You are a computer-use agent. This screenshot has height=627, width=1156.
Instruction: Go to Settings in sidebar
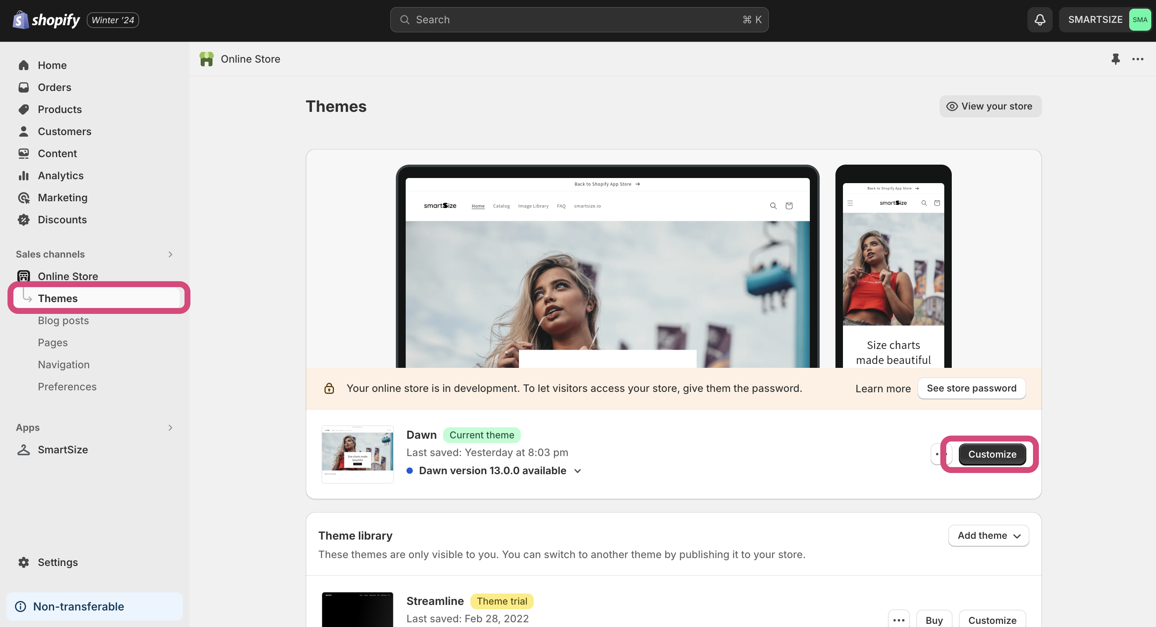point(58,562)
